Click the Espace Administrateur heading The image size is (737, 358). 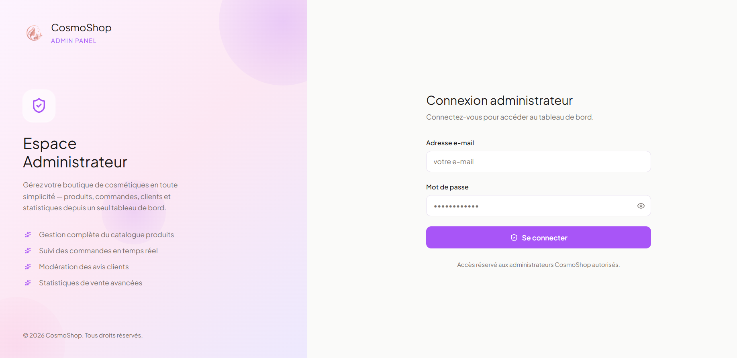[75, 153]
